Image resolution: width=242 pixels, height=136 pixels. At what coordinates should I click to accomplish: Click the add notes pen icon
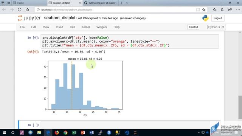tap(222, 10)
